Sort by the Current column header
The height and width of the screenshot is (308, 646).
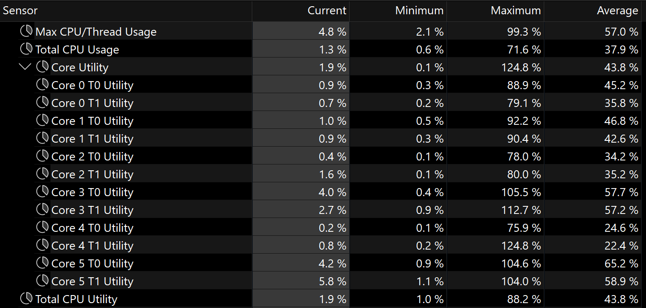click(x=301, y=11)
